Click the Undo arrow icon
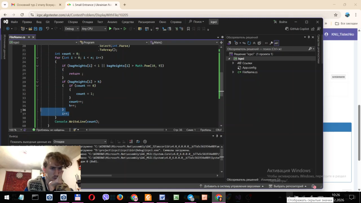The width and height of the screenshot is (361, 203). [x=47, y=29]
